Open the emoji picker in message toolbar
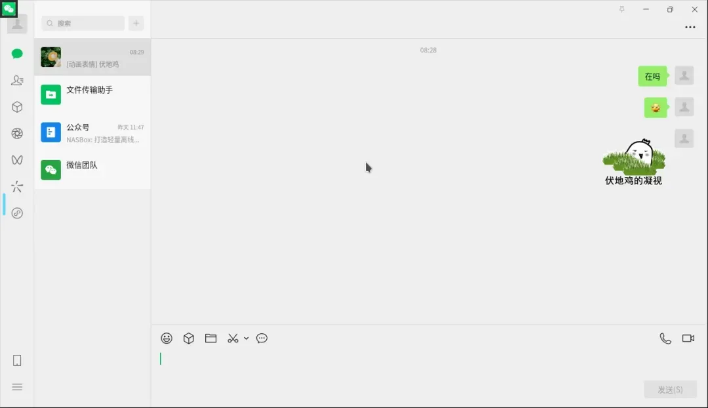 coord(167,338)
